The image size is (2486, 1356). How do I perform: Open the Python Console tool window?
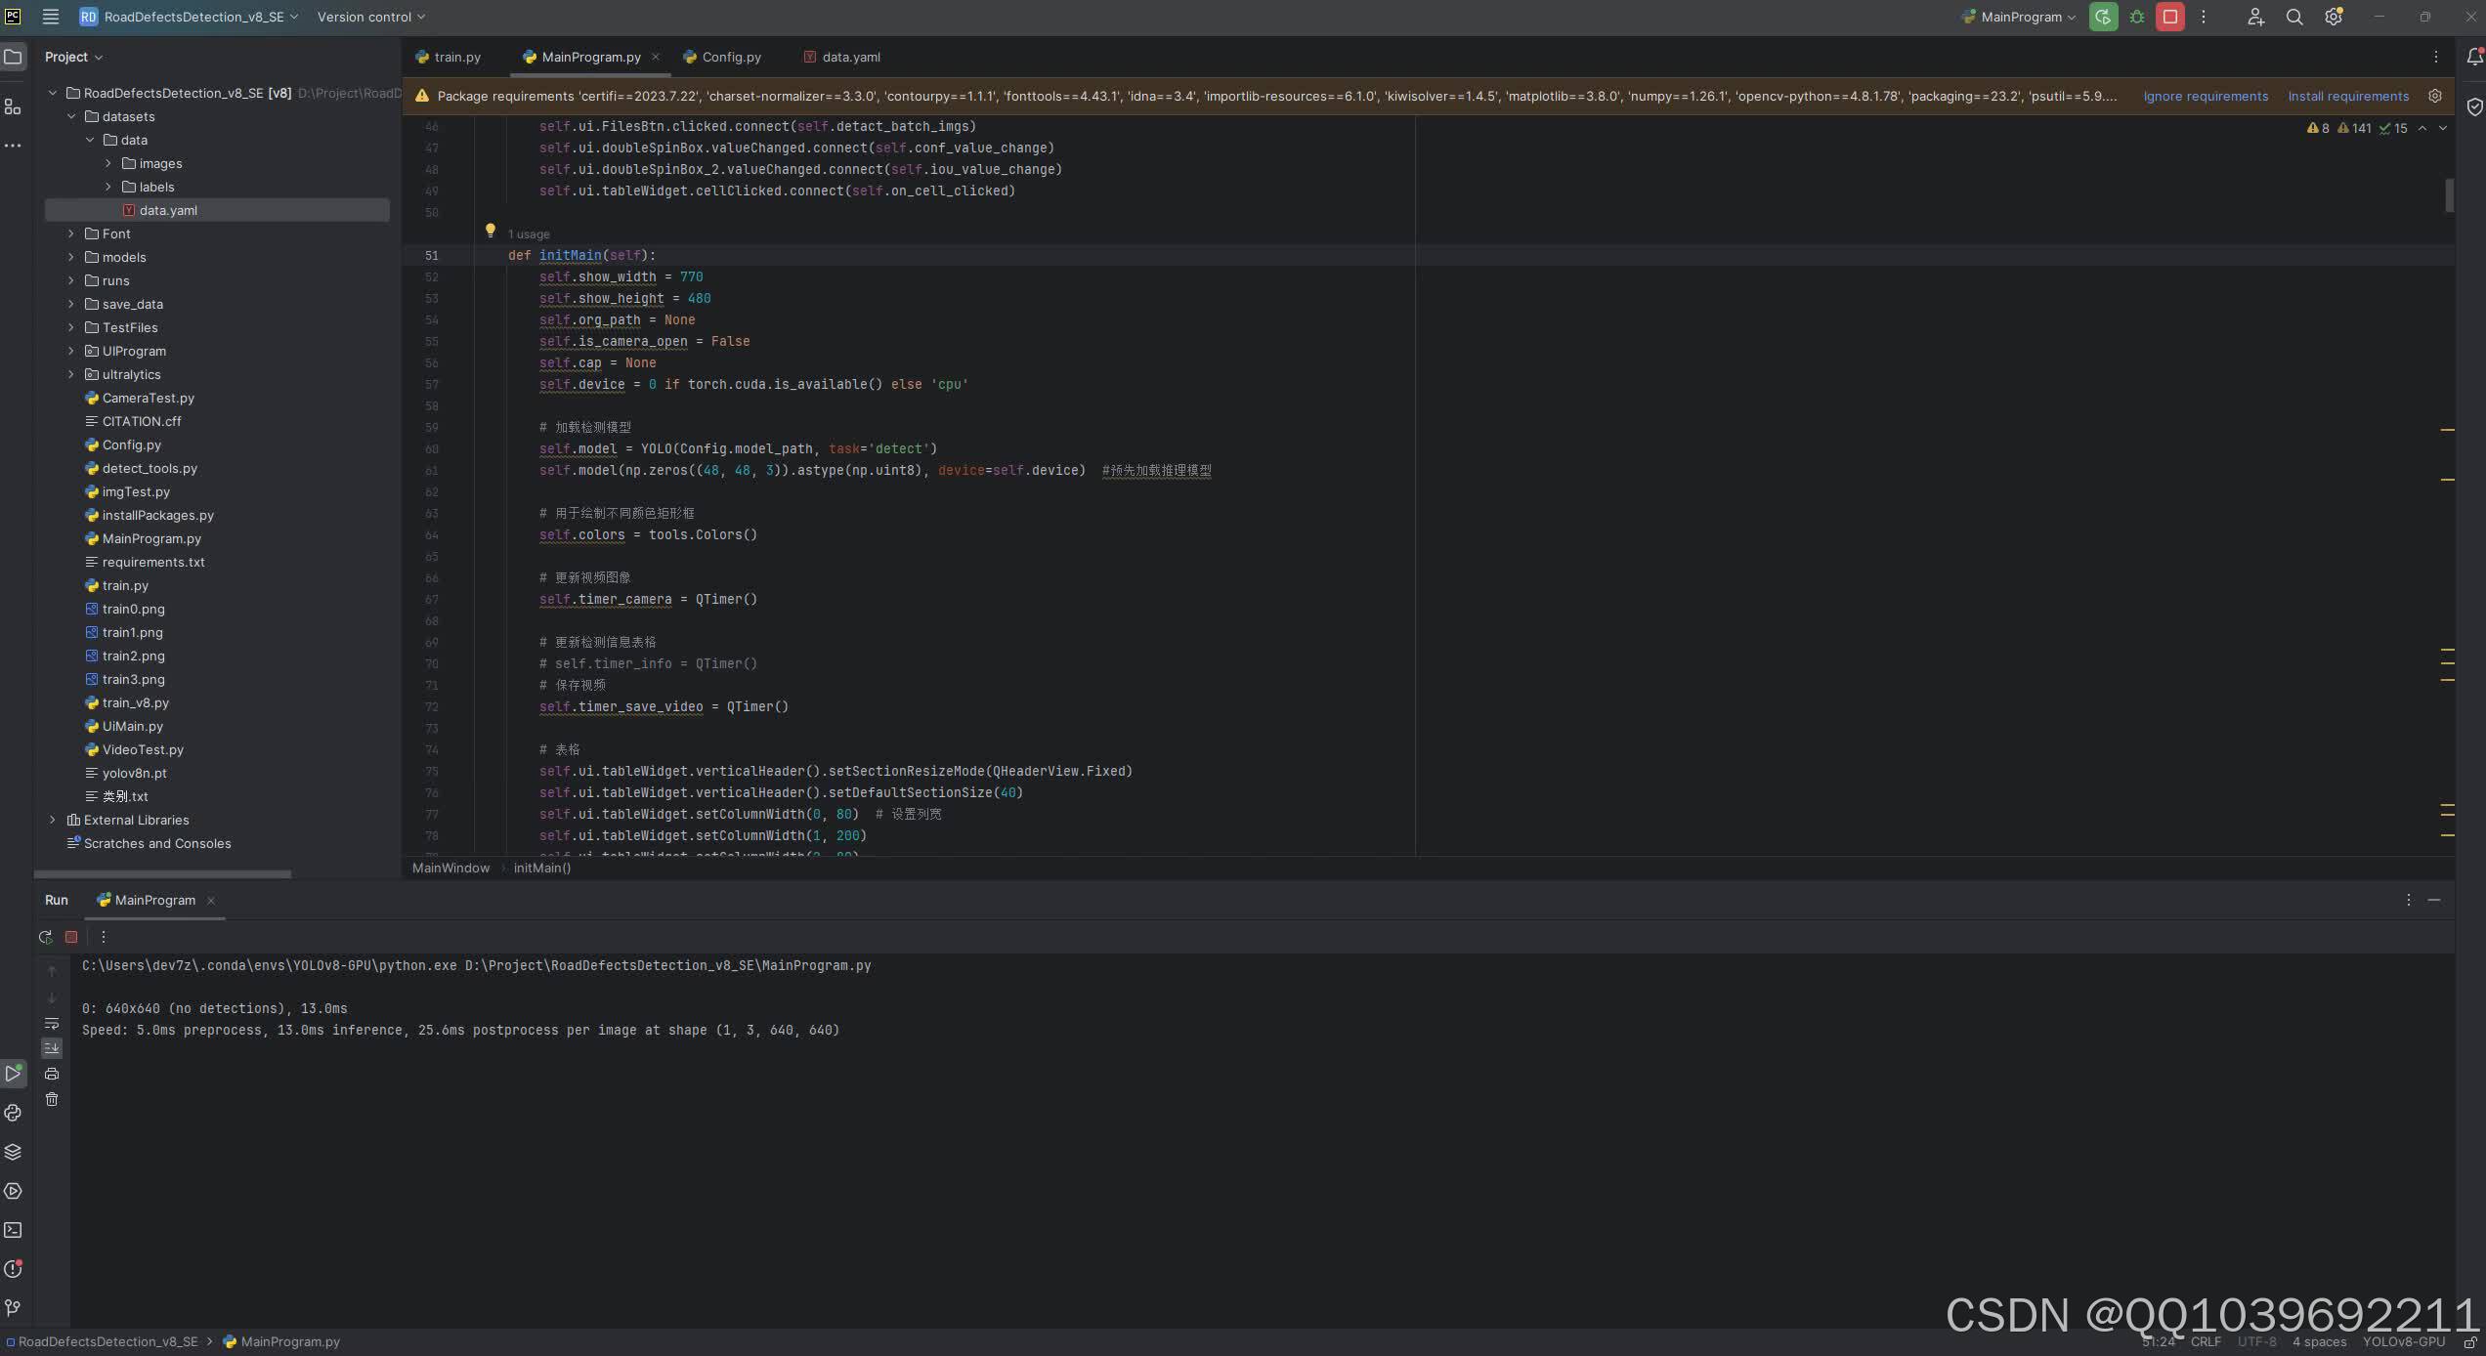click(13, 1113)
